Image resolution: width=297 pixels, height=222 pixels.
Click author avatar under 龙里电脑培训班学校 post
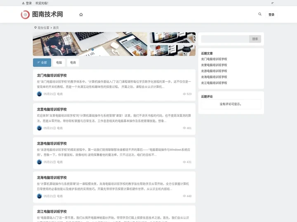tap(40, 128)
